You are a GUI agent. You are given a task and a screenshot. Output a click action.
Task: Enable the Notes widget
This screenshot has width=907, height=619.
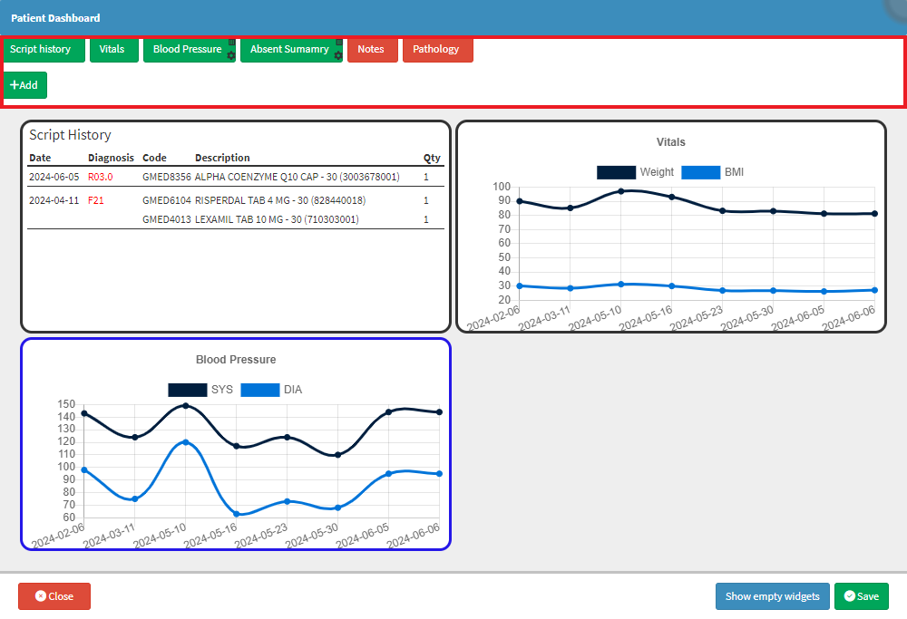click(371, 49)
